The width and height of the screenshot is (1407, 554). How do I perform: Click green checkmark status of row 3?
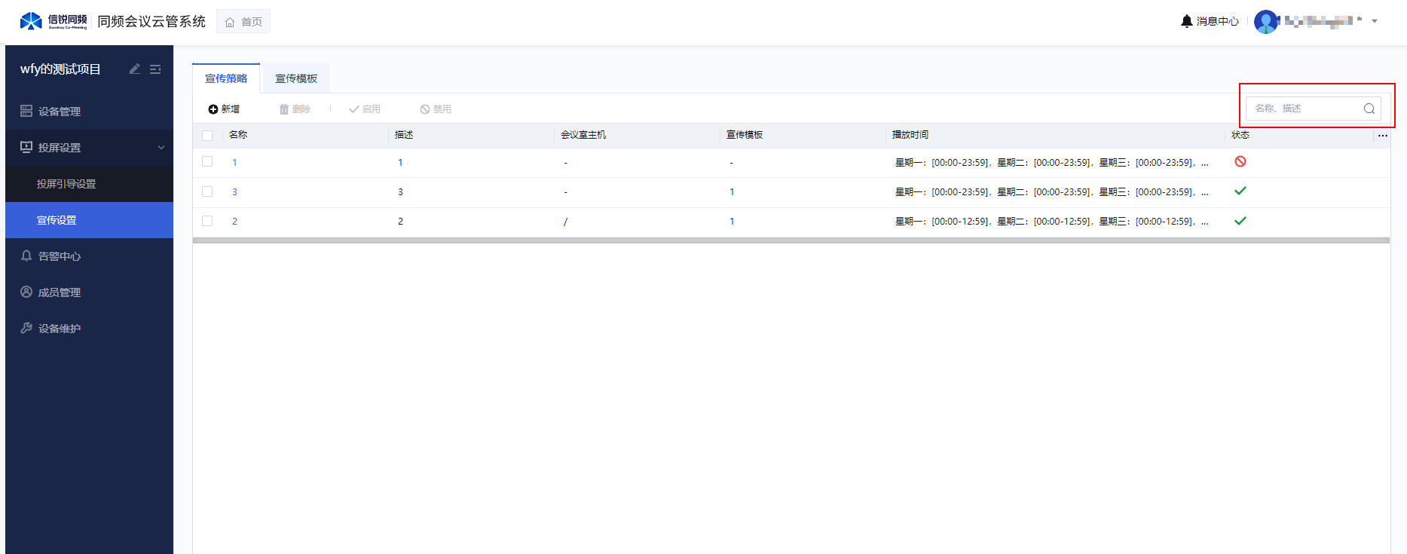click(x=1240, y=221)
